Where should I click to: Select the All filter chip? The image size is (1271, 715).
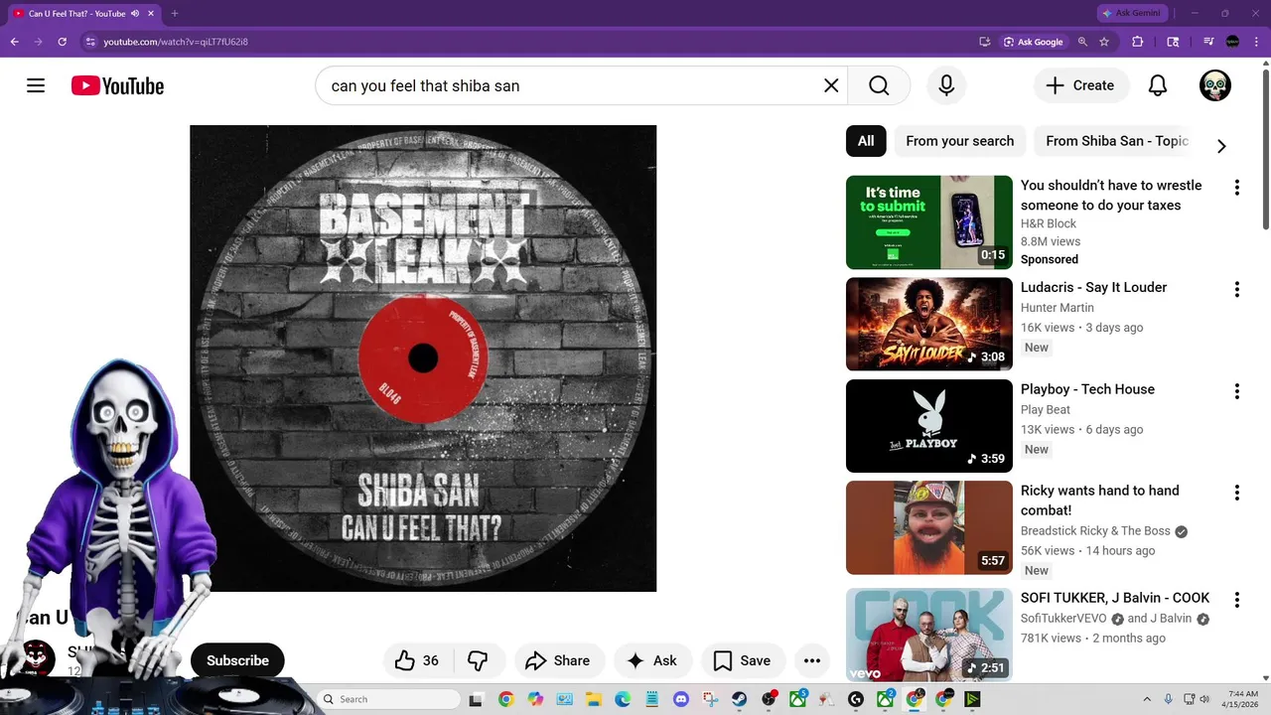click(x=866, y=141)
